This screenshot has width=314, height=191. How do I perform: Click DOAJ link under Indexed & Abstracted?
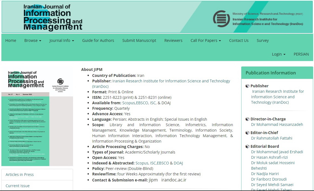178,163
